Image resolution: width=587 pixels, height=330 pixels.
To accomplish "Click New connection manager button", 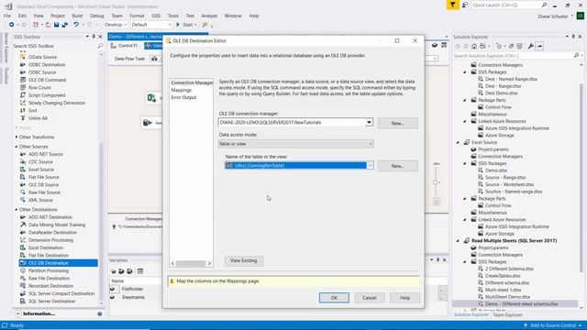I will [397, 123].
